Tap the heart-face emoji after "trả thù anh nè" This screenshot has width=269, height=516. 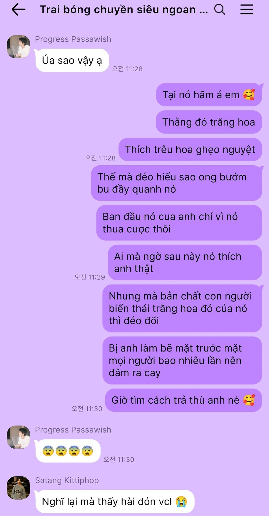coord(249,400)
